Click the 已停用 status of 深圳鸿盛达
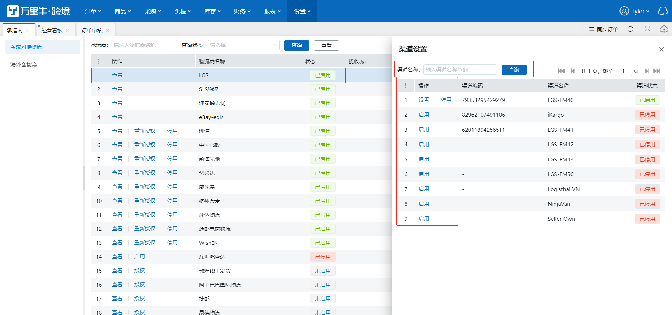The image size is (672, 315). (x=323, y=257)
